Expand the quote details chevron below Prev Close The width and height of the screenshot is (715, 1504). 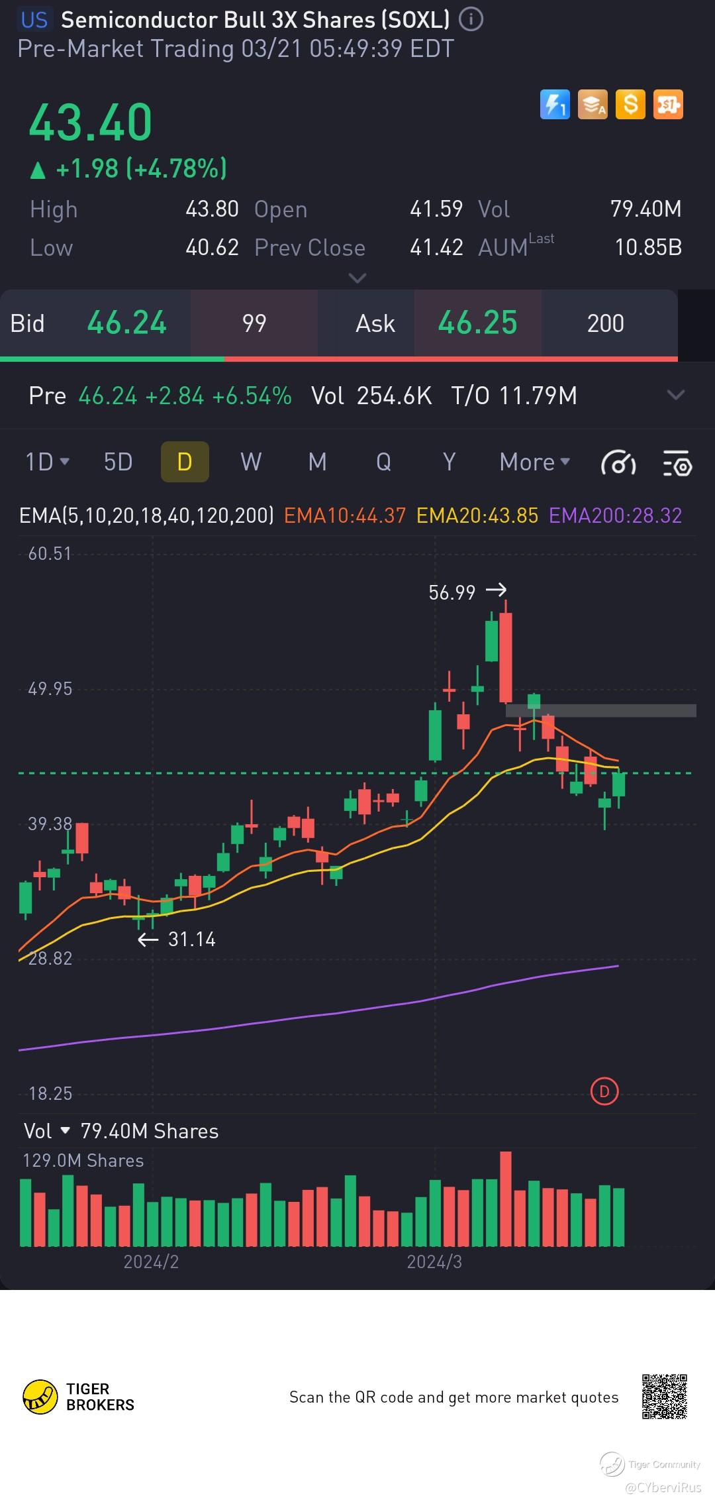coord(358,278)
